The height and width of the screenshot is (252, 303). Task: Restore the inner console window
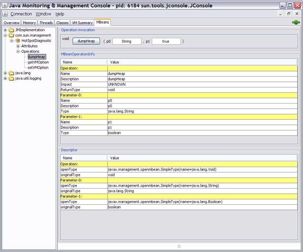click(x=289, y=14)
